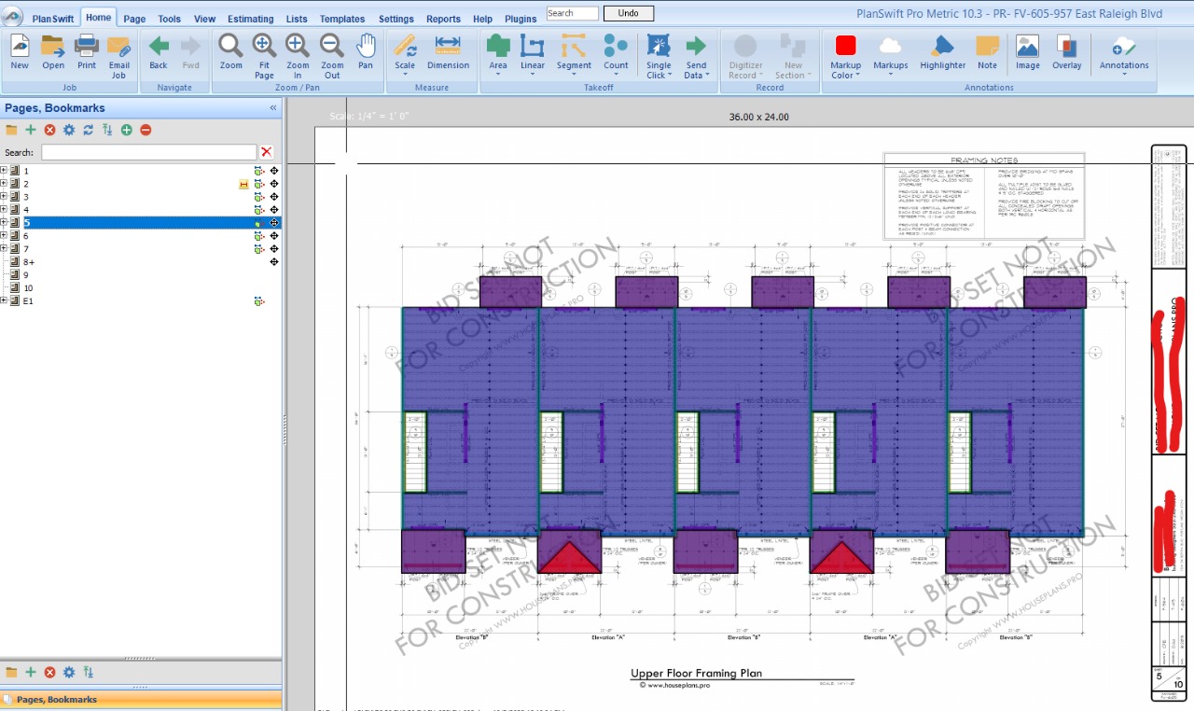Switch to the Estimating ribbon tab
Viewport: 1194px width, 711px height.
click(x=251, y=19)
